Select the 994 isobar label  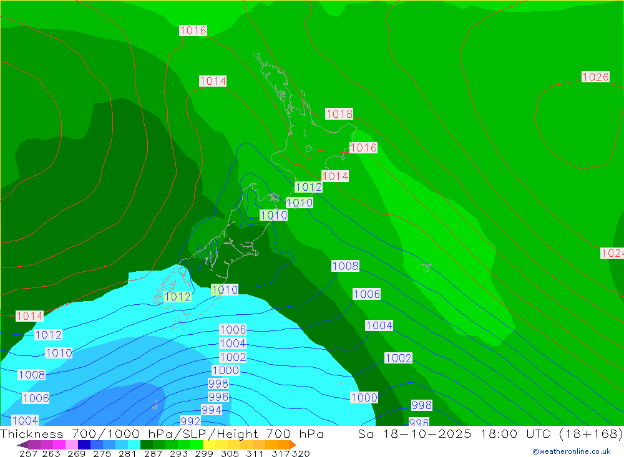tap(212, 410)
